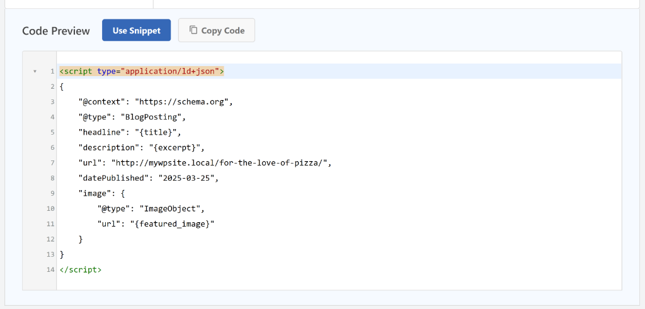Click the closing </script> tag

tap(80, 270)
